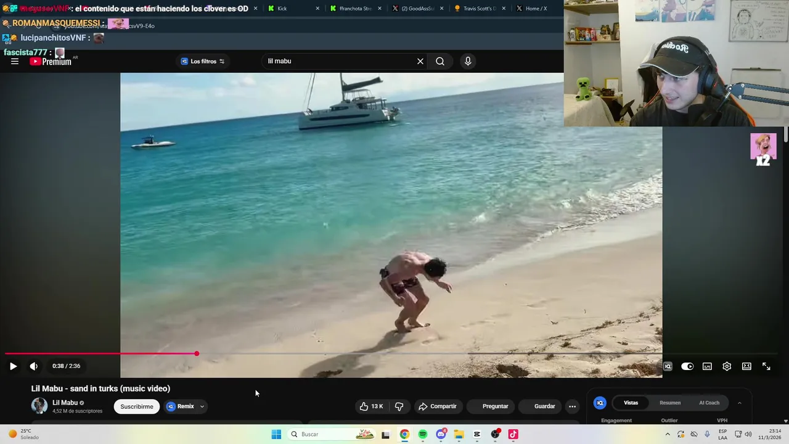
Task: Select the Resumen tab in vidIQ panel
Action: 670,403
